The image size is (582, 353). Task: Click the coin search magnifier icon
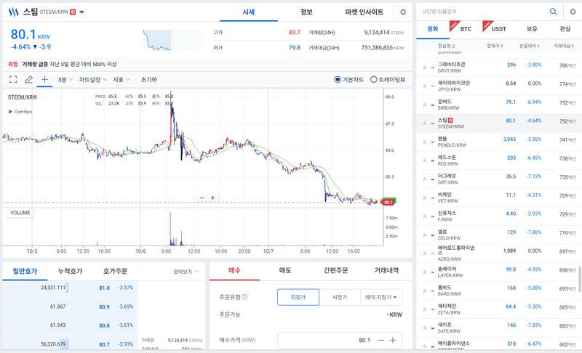point(553,12)
